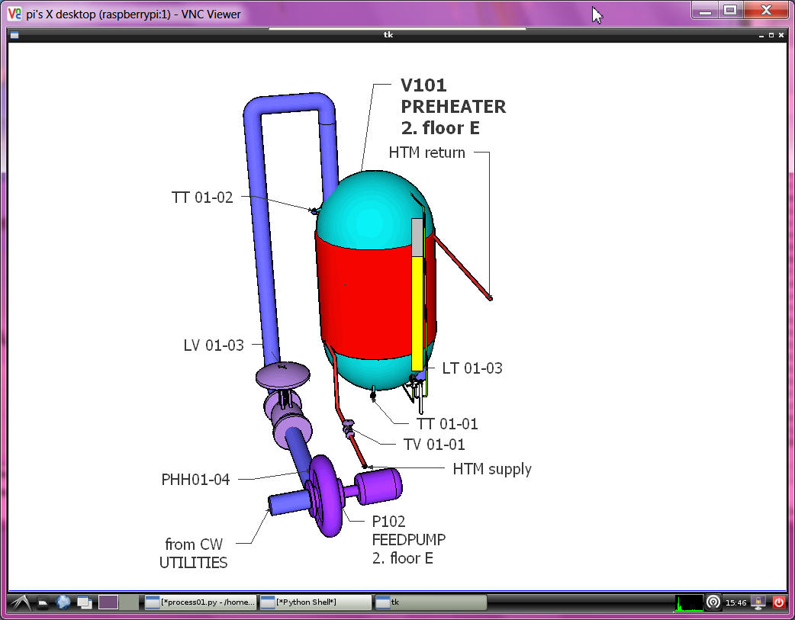The image size is (795, 620).
Task: Open the LXDE start menu icon
Action: pyautogui.click(x=21, y=602)
